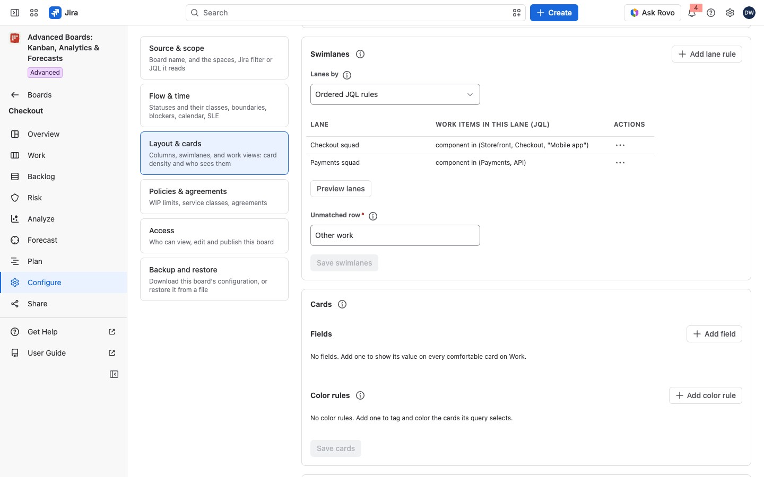Select Policies & agreements settings tab
This screenshot has height=477, width=764.
point(214,197)
